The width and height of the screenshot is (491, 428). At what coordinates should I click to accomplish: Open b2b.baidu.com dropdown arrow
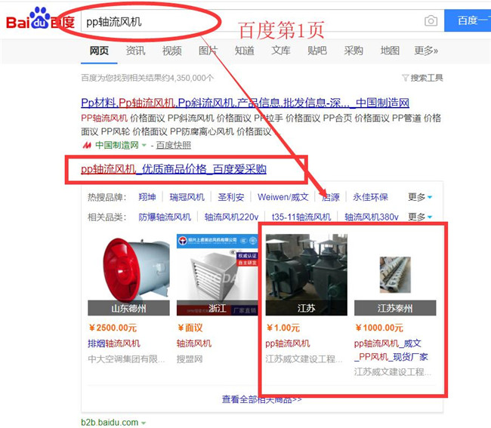[144, 423]
